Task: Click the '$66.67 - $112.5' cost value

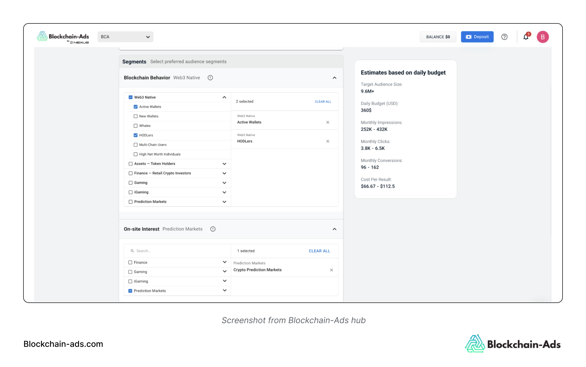Action: (378, 186)
